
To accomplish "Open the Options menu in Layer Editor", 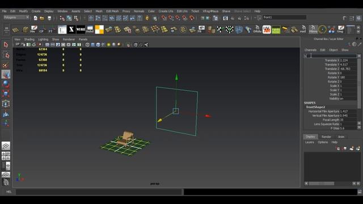I will [x=323, y=142].
